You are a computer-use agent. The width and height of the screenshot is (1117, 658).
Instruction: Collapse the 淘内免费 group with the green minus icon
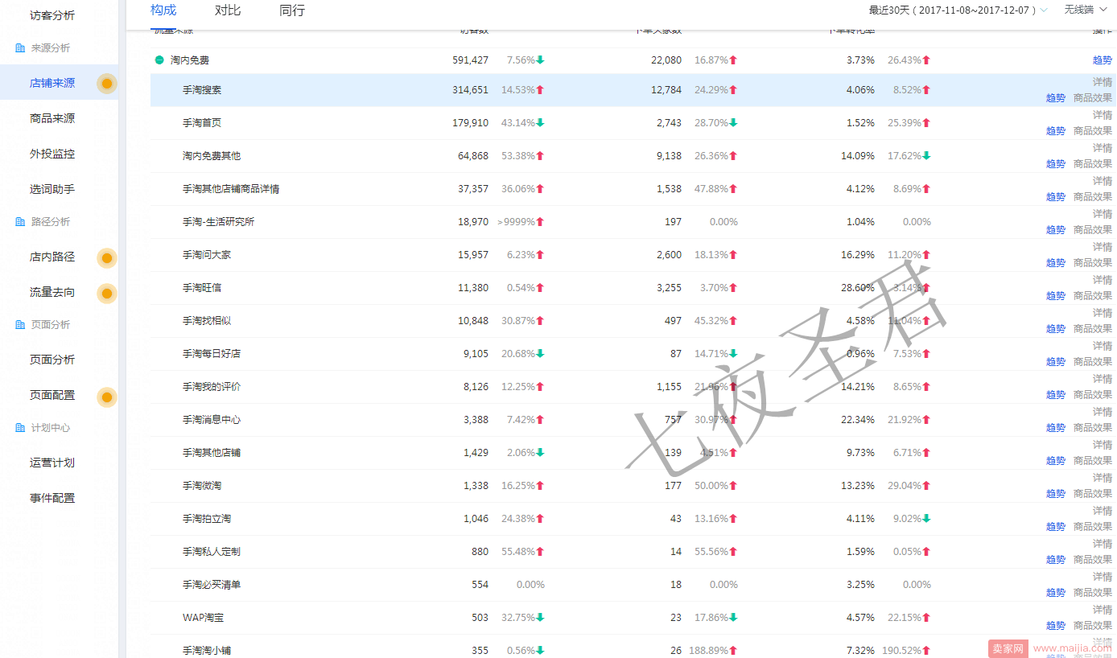159,60
